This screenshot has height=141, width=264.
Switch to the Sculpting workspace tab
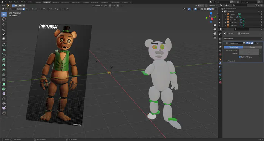[55, 2]
